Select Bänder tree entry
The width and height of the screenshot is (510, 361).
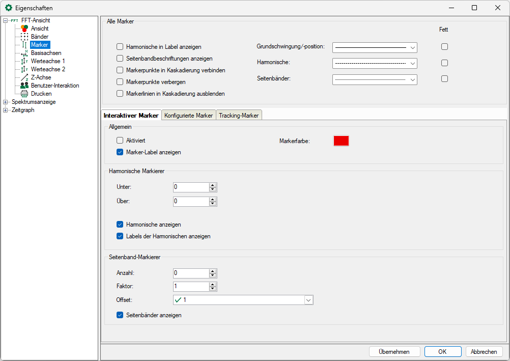pyautogui.click(x=40, y=37)
